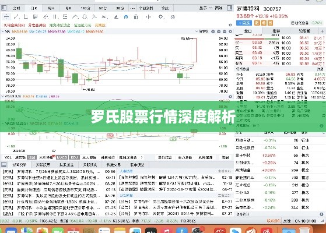Click third round icon after 前复权

click(x=225, y=31)
